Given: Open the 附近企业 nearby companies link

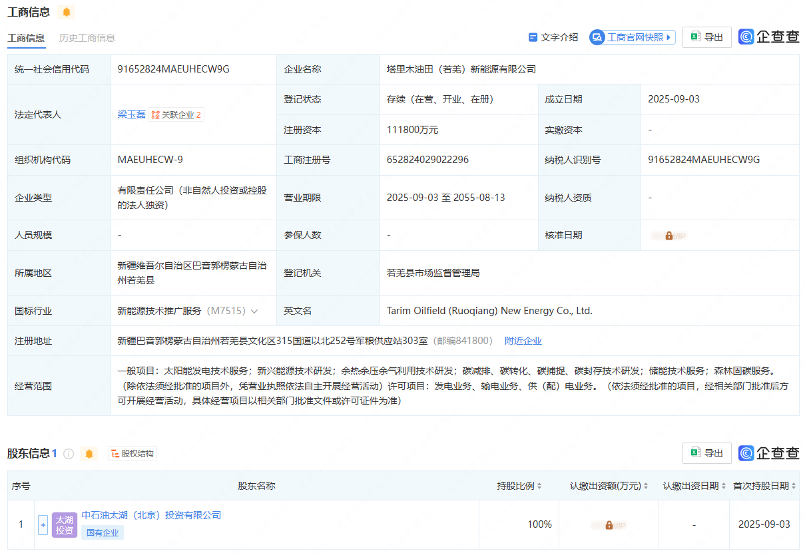Looking at the screenshot, I should point(523,341).
